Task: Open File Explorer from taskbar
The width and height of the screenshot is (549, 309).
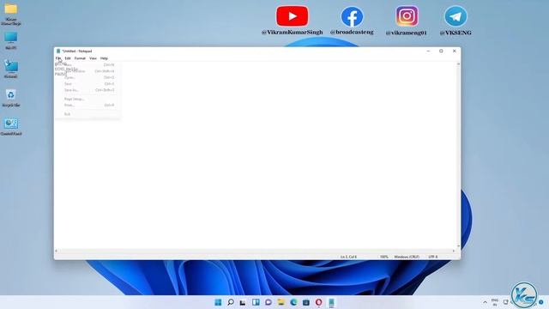Action: (x=281, y=302)
